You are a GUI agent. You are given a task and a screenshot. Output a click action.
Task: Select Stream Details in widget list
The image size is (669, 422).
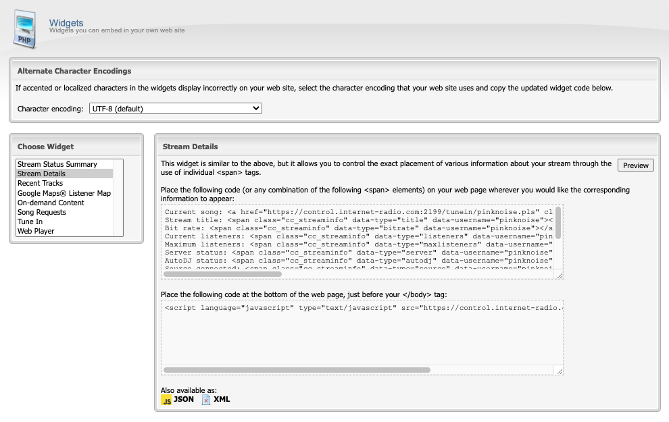point(41,174)
